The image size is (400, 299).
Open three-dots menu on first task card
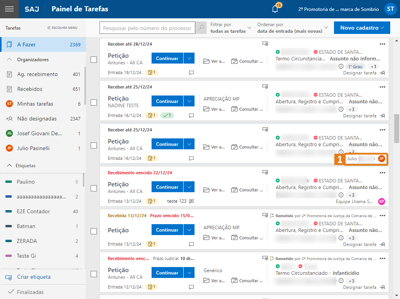point(382,44)
